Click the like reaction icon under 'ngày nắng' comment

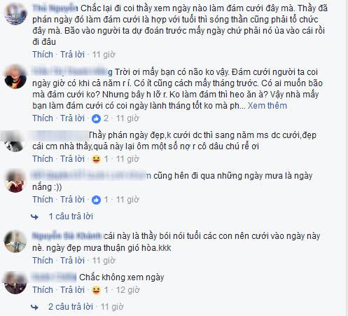pos(96,200)
